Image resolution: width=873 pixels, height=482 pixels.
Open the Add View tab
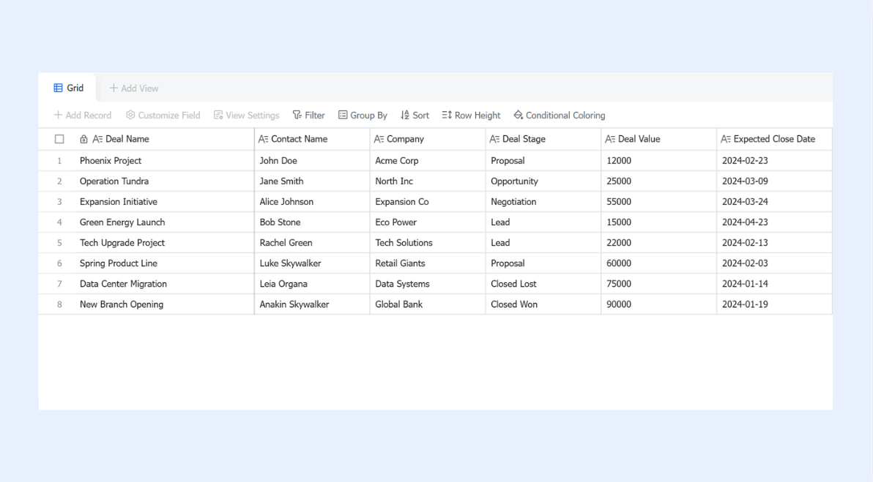133,88
